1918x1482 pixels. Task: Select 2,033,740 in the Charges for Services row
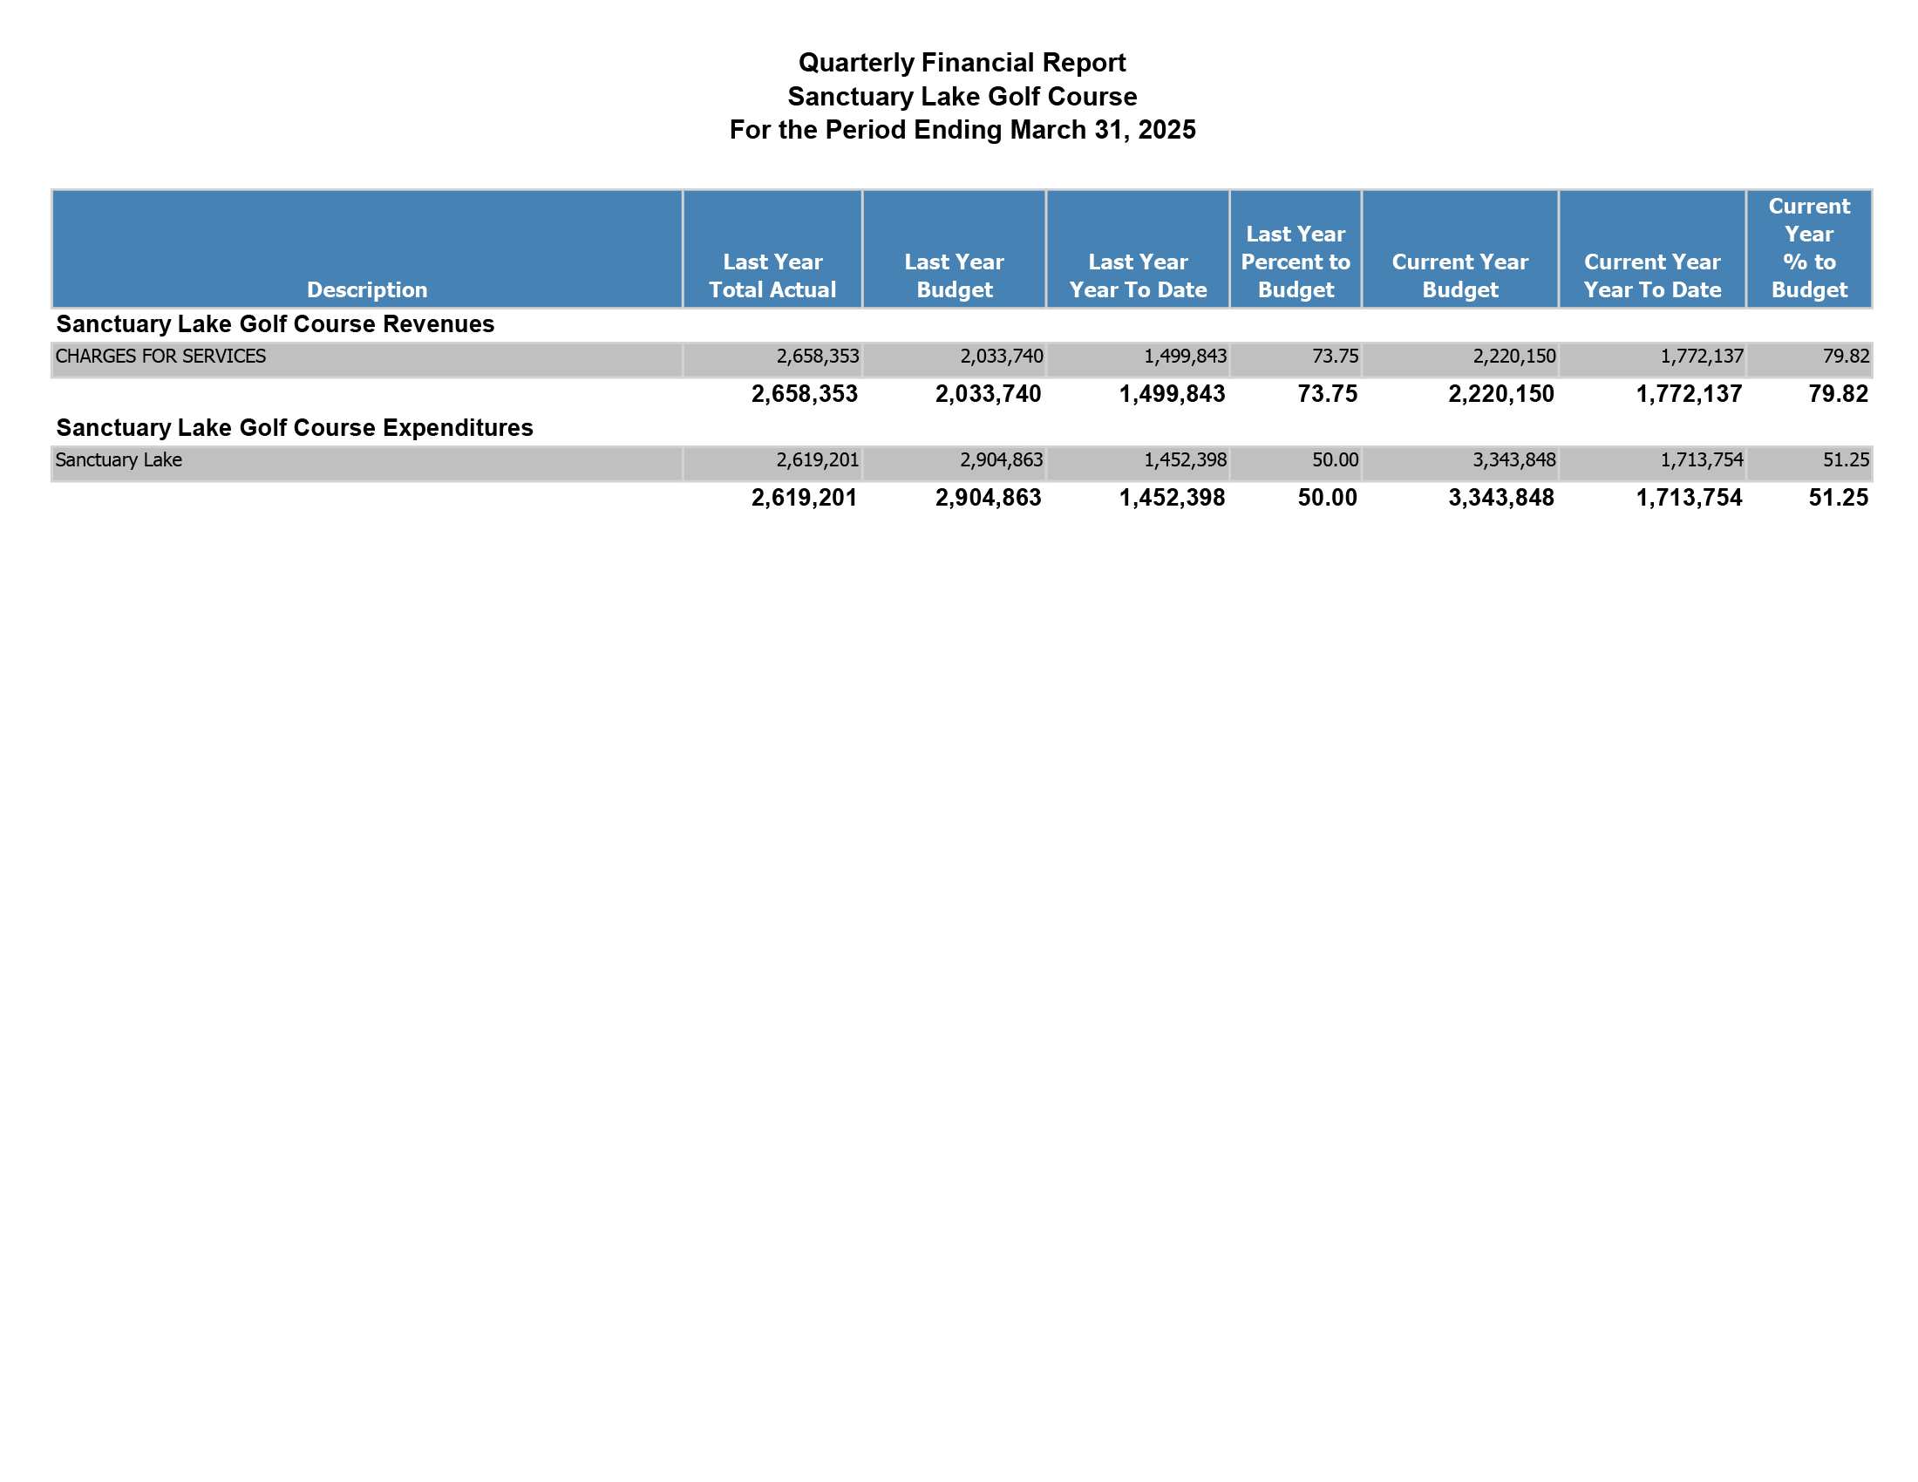coord(1001,357)
